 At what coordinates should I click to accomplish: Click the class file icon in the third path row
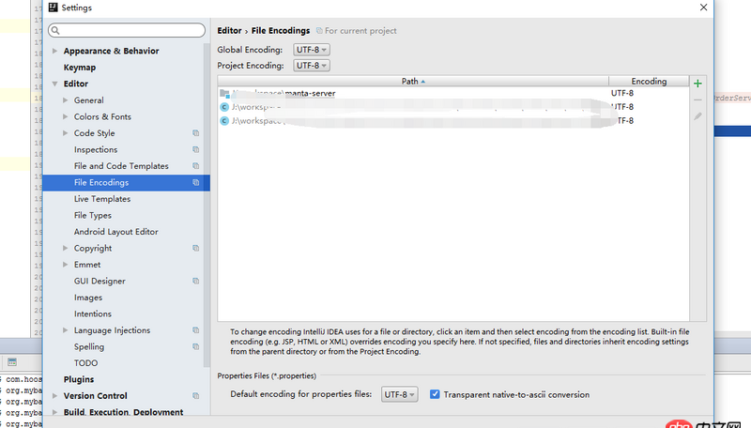point(224,121)
